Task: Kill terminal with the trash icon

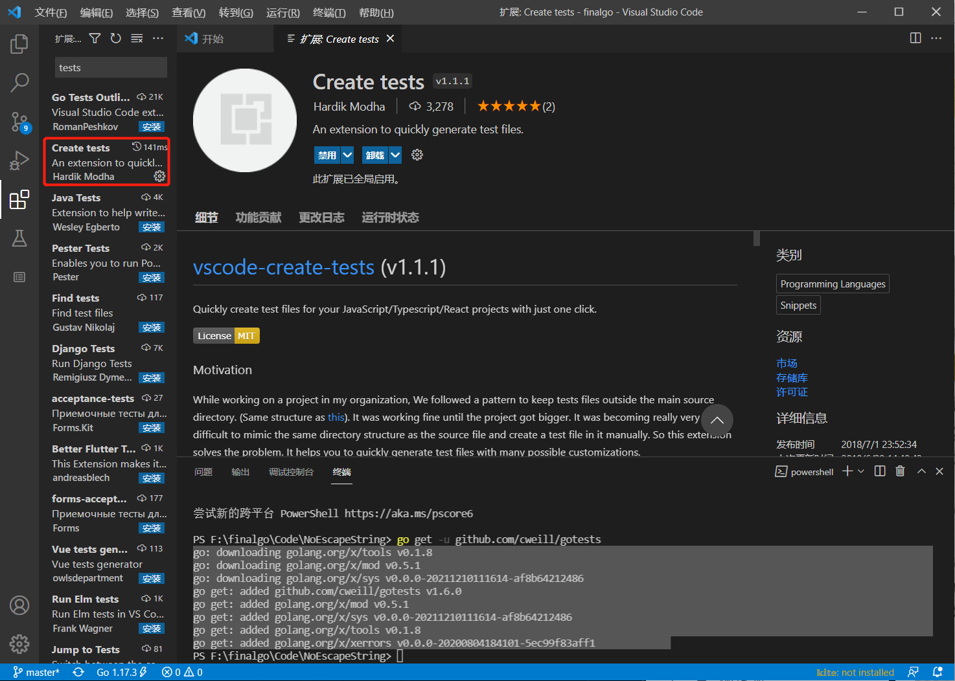Action: coord(900,471)
